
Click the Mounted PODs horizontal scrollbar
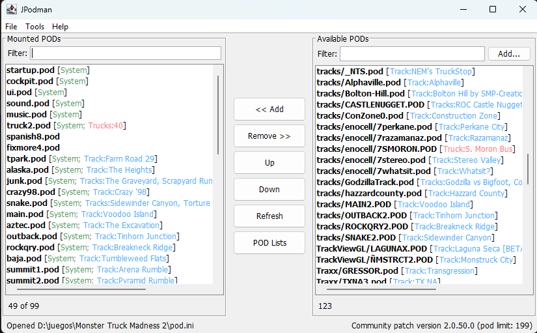[81, 289]
